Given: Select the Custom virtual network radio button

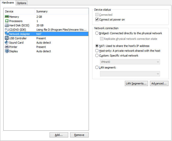Looking at the screenshot, I should pos(97,56).
